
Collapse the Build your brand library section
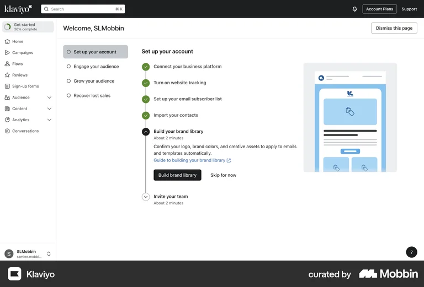(x=146, y=132)
